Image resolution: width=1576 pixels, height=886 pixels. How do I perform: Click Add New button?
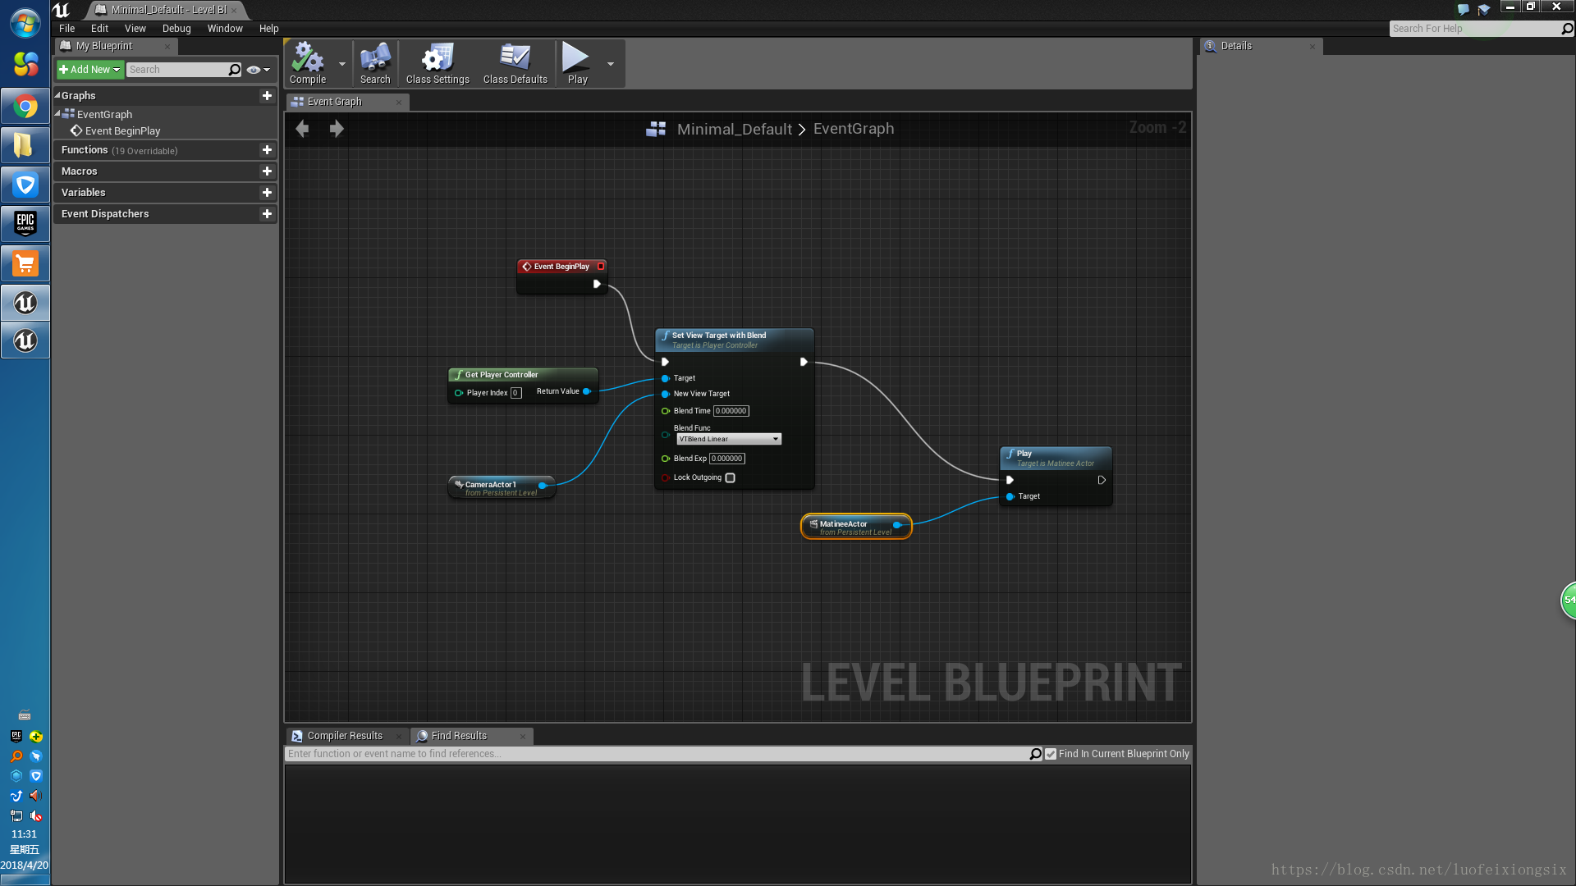[x=89, y=70]
